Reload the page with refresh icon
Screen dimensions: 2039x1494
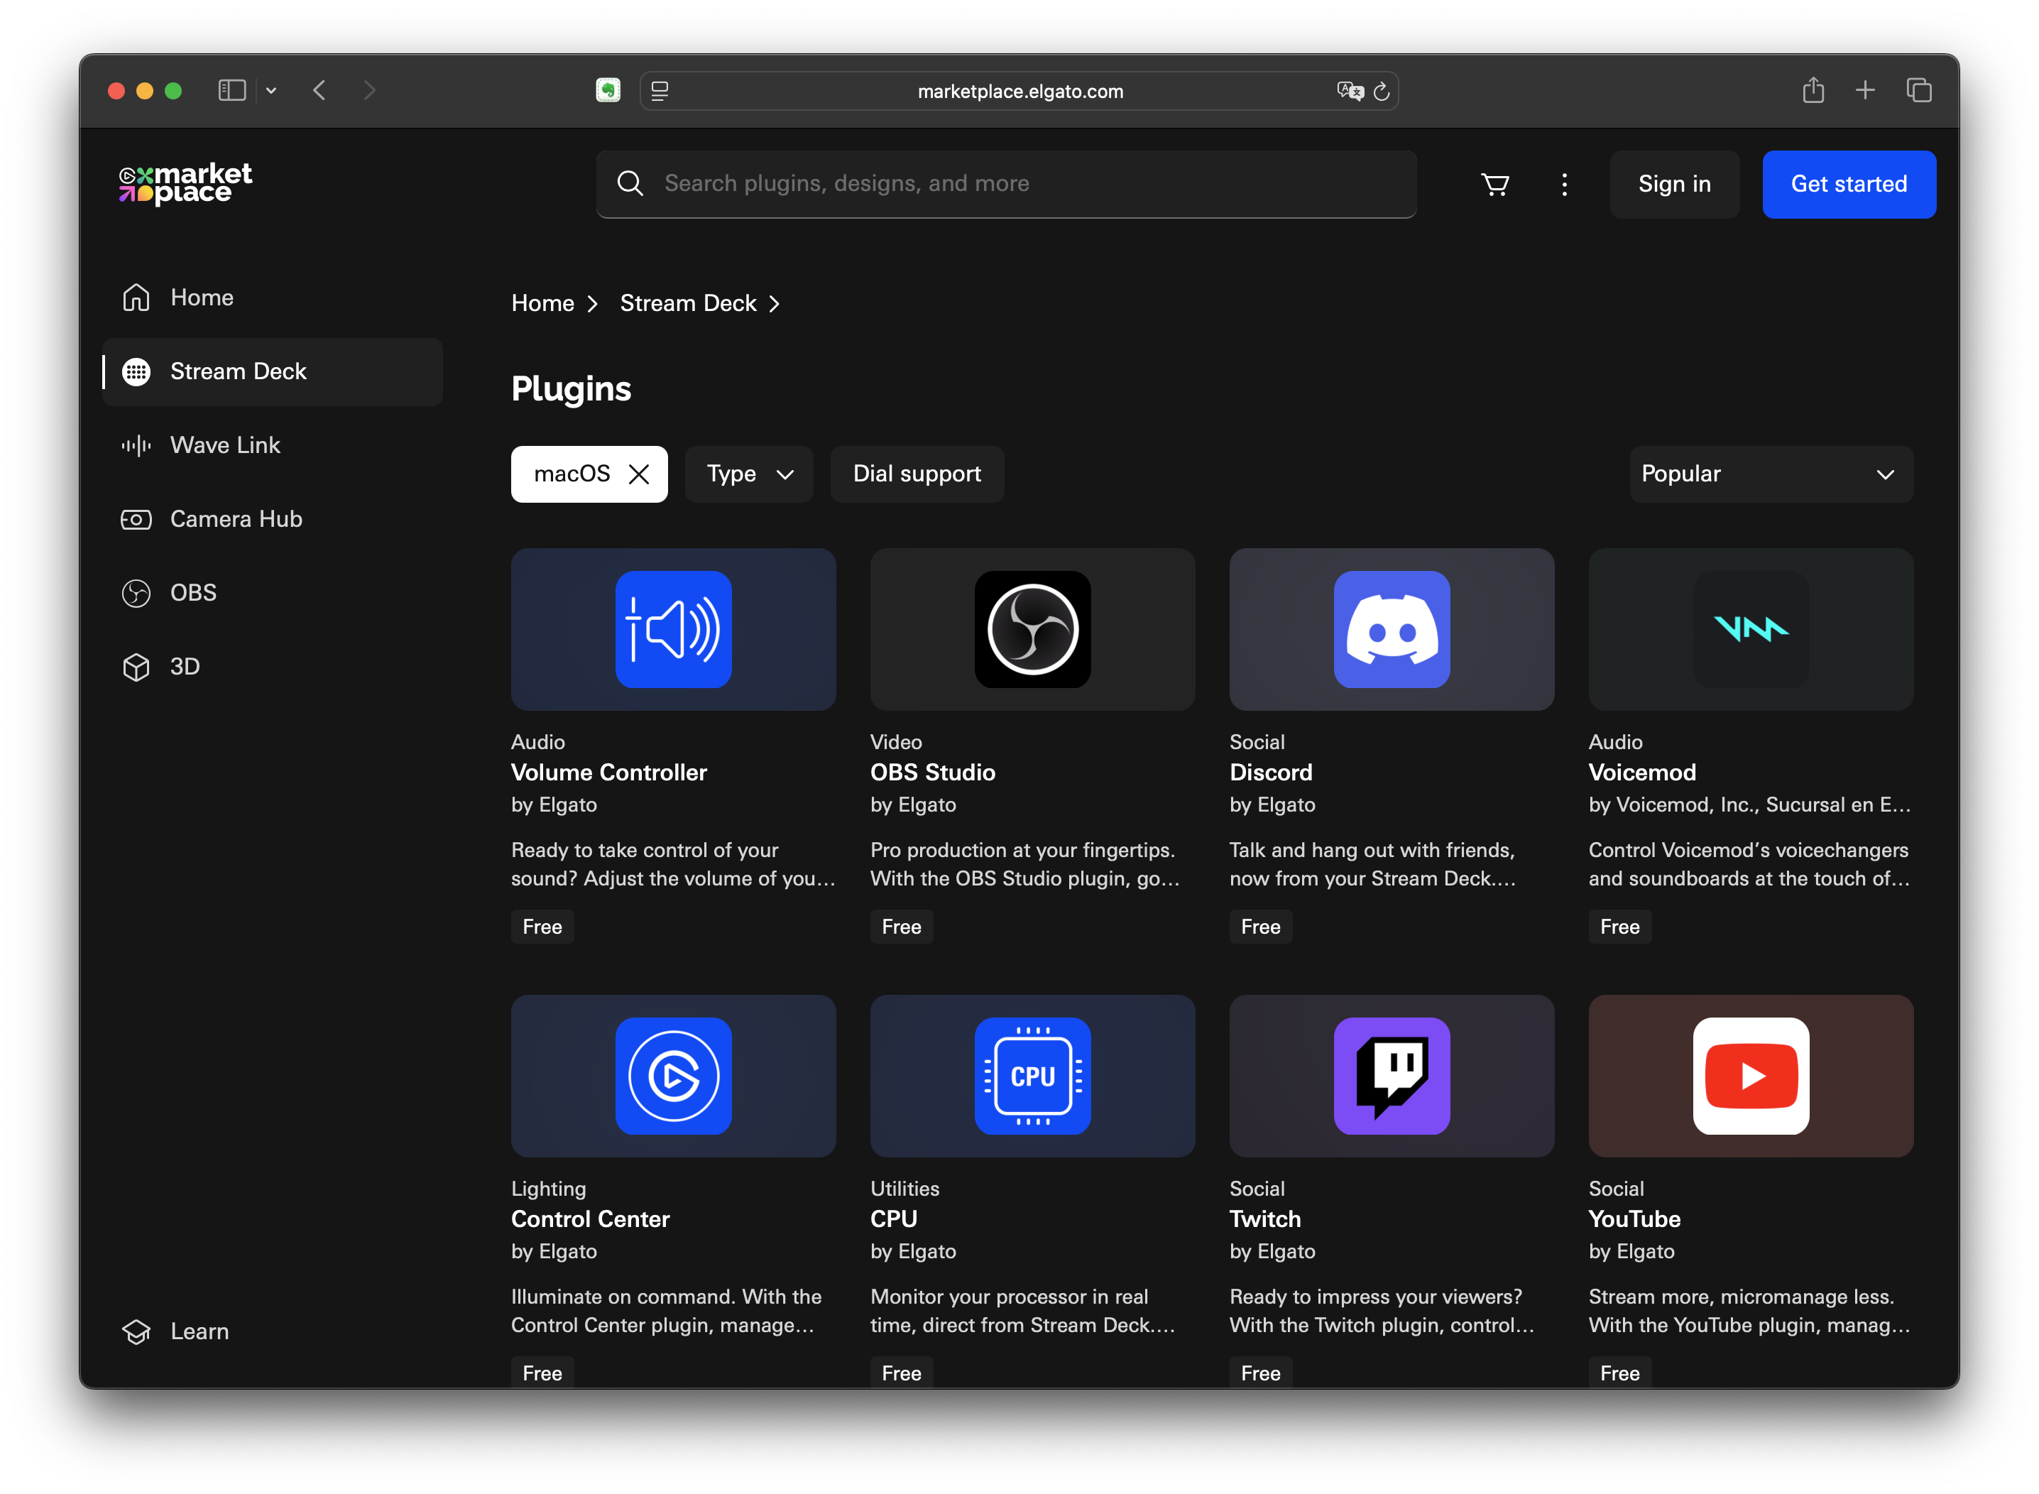coord(1382,92)
